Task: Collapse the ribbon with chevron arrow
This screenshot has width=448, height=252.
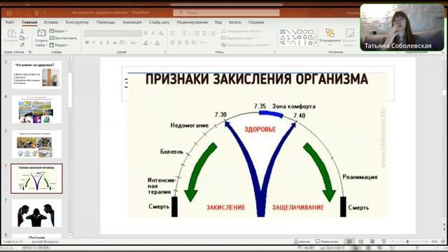Action: [x=443, y=52]
